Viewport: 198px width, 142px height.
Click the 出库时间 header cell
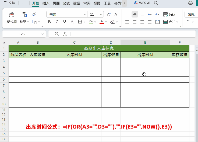pyautogui.click(x=145, y=55)
